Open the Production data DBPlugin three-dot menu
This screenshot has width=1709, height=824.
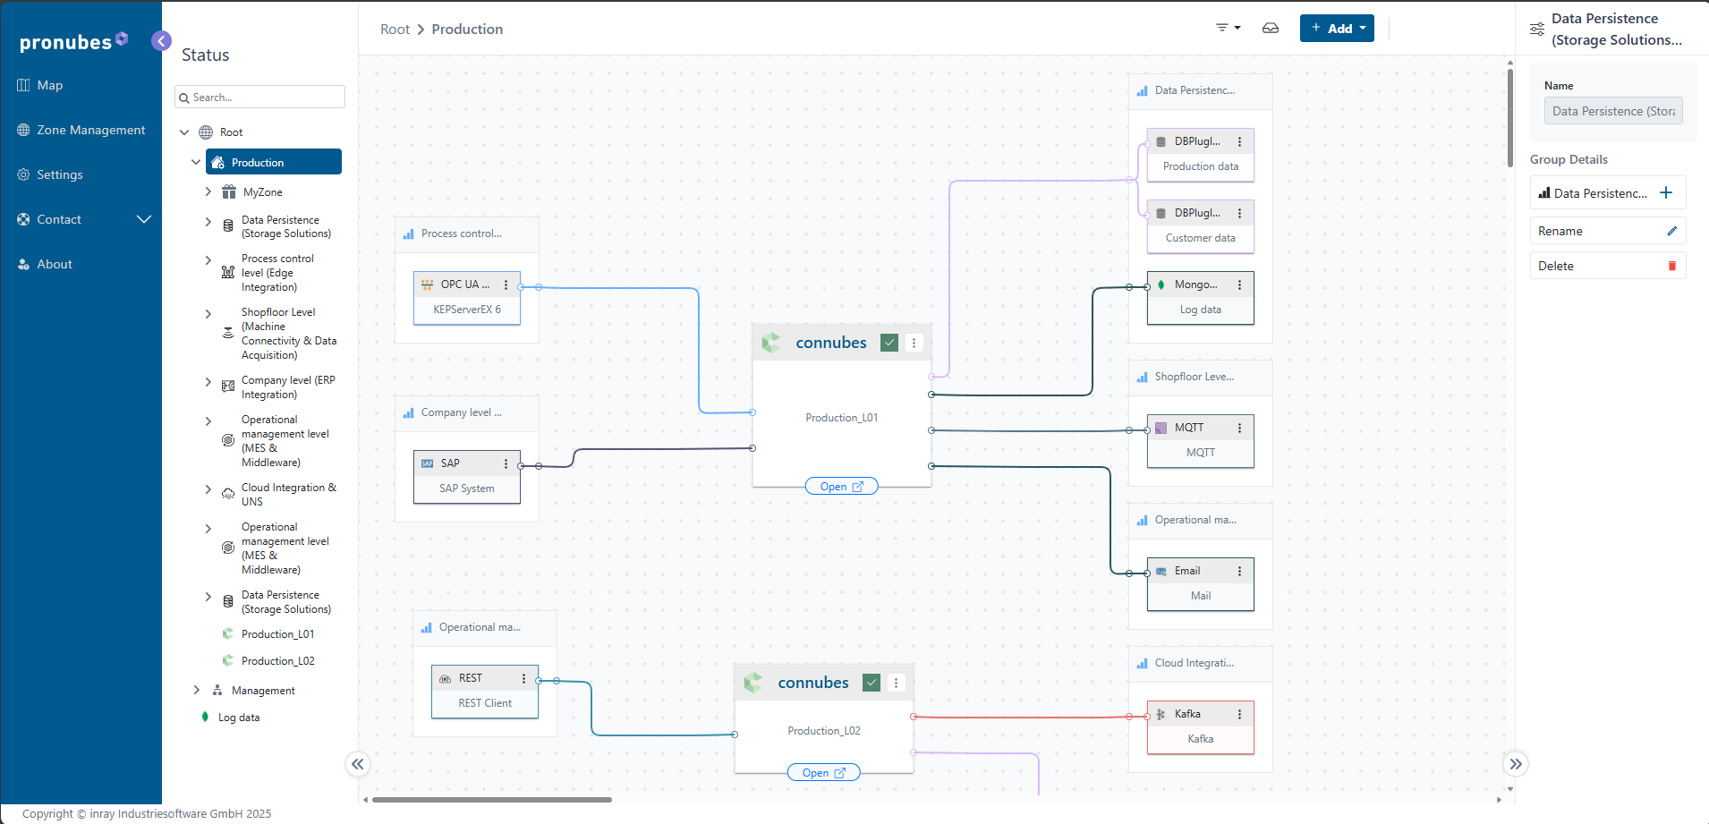coord(1240,141)
